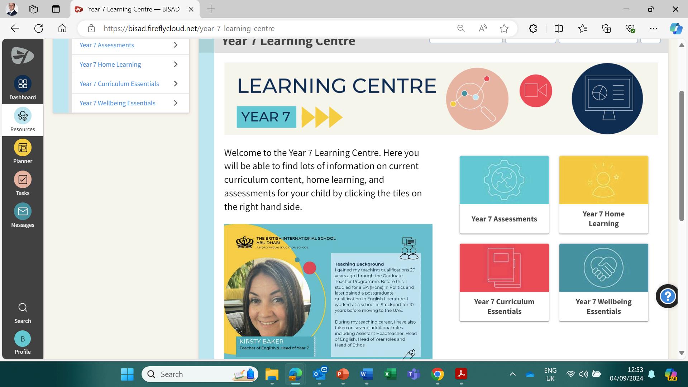
Task: Open Year 7 Curriculum Essentials tile
Action: (504, 282)
